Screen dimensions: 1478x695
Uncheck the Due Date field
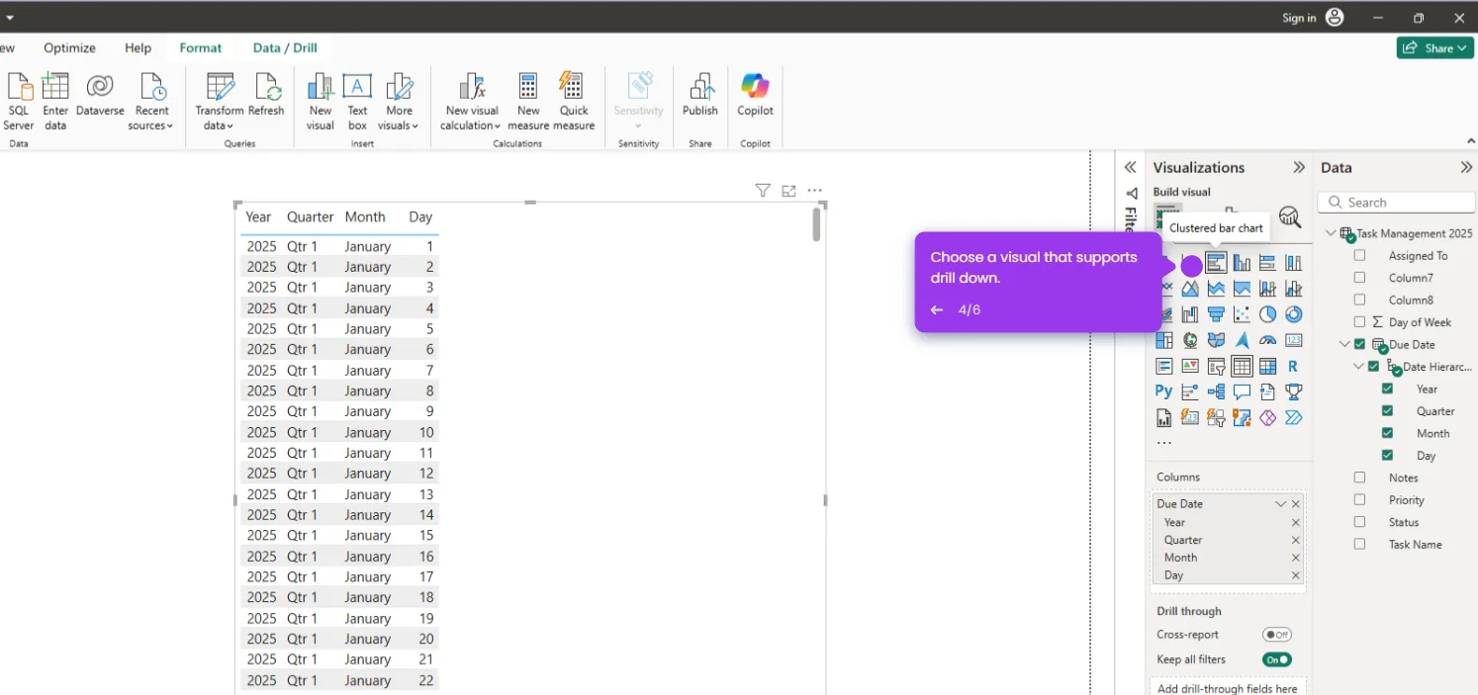1359,344
